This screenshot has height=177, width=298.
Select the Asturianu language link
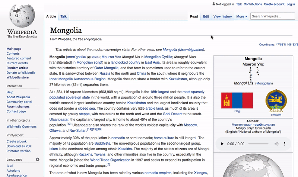tap(13, 171)
